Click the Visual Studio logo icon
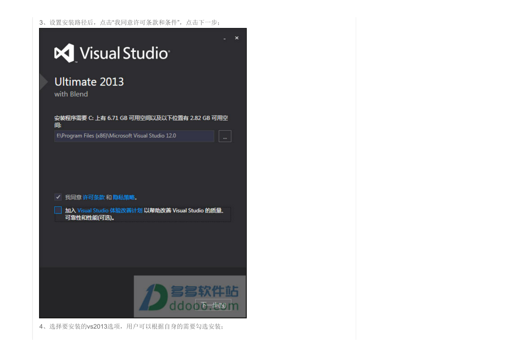 pos(64,53)
